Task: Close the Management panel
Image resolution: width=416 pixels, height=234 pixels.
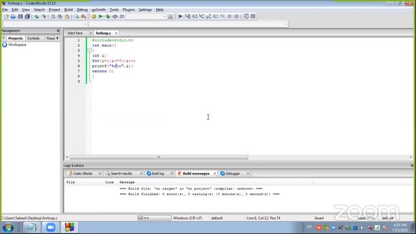Action: point(58,31)
